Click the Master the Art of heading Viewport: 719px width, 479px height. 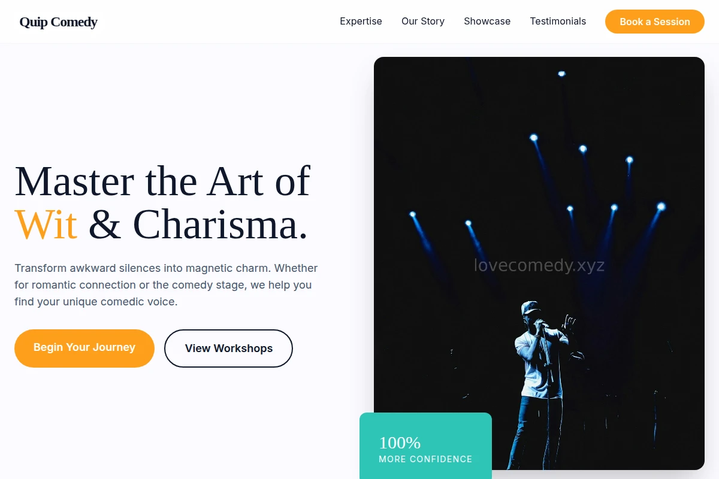162,181
